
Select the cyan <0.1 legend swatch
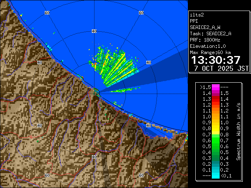click(x=215, y=176)
